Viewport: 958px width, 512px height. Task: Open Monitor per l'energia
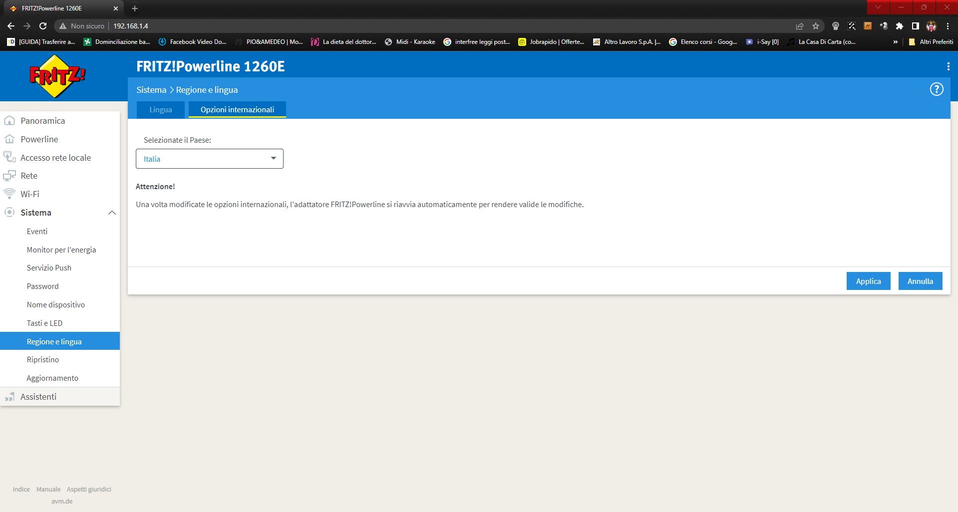click(x=61, y=250)
